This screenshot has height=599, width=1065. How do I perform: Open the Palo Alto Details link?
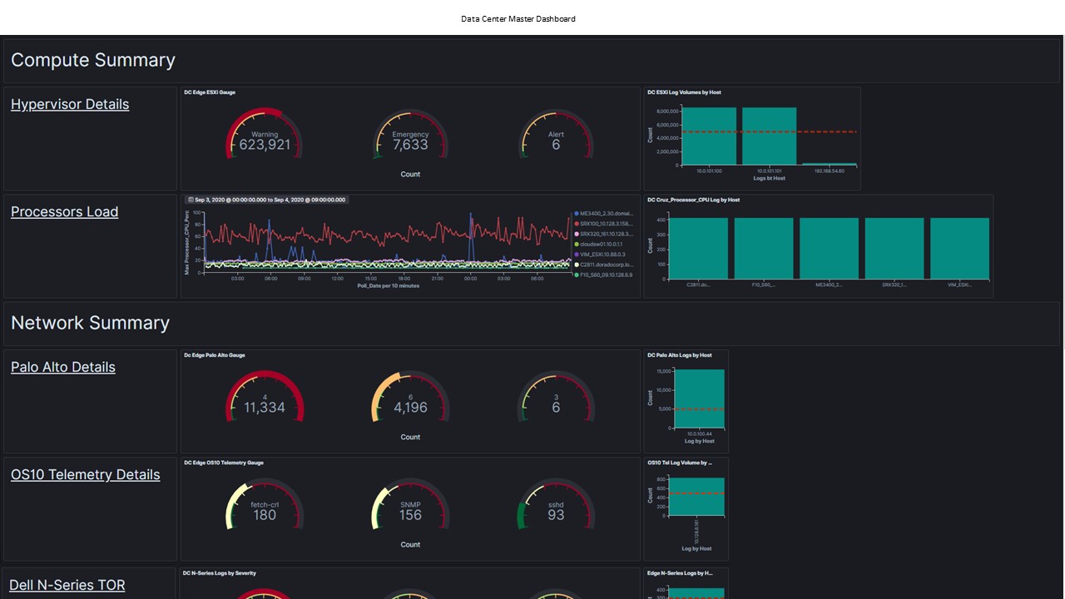(62, 367)
